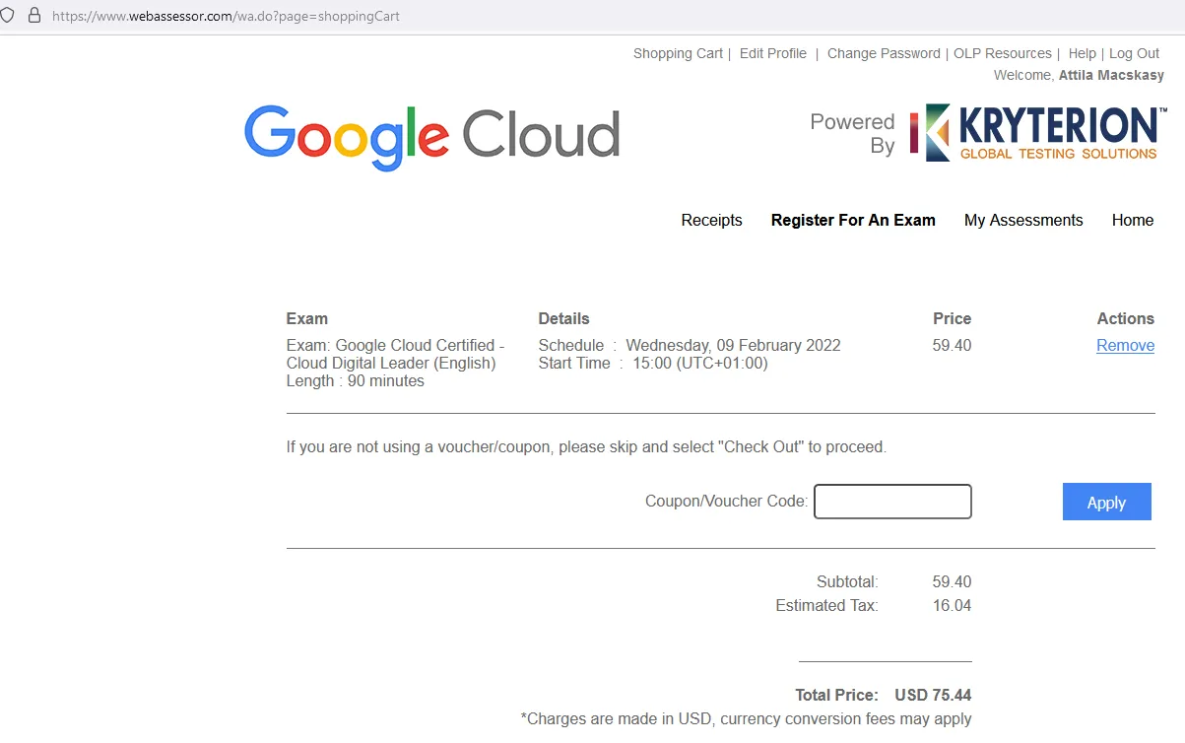The height and width of the screenshot is (743, 1185).
Task: Click the 'Price' column header
Action: click(952, 318)
